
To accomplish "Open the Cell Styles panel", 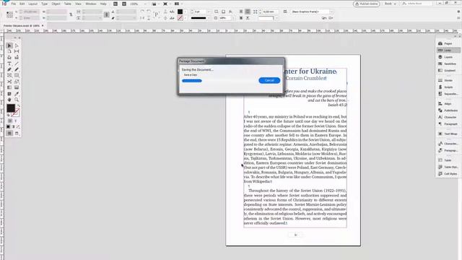I will tap(448, 174).
